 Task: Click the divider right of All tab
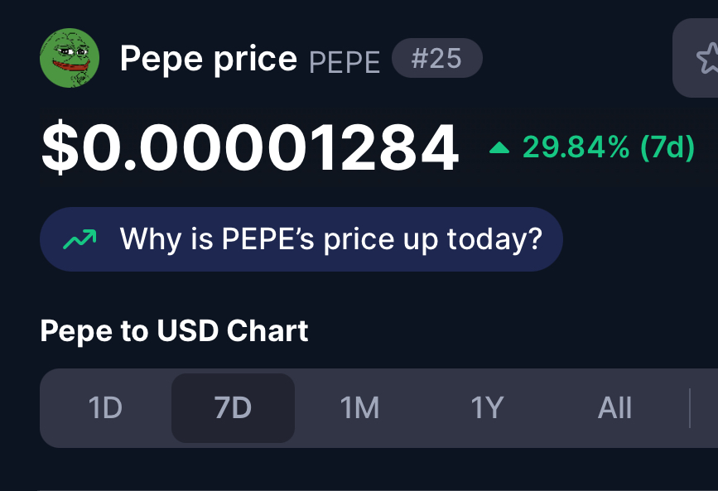[x=690, y=407]
